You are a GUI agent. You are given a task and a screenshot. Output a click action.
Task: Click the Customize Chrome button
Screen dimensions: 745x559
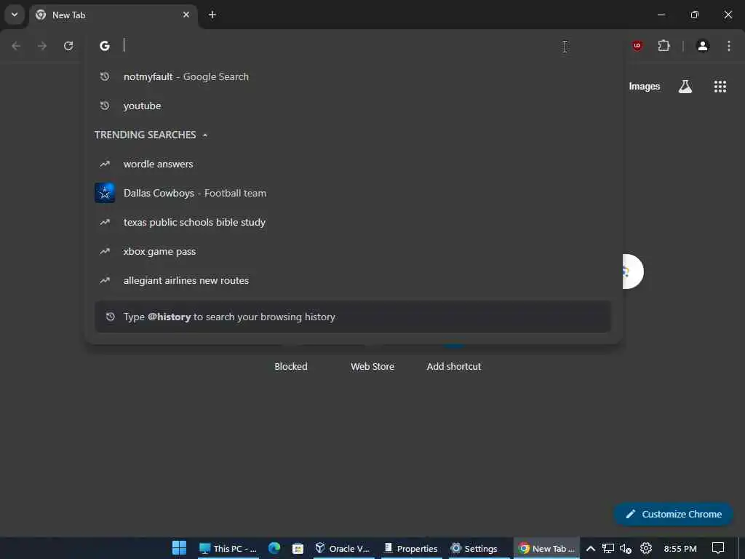(x=673, y=515)
